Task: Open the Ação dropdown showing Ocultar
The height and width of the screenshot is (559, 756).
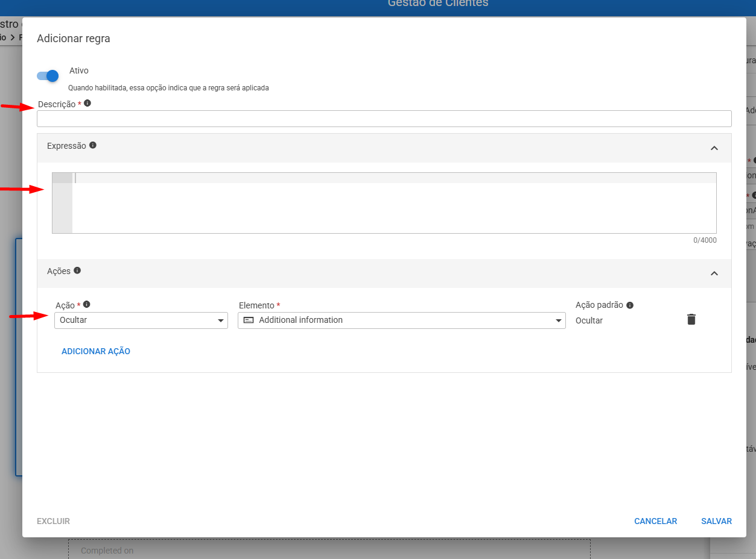Action: [141, 320]
